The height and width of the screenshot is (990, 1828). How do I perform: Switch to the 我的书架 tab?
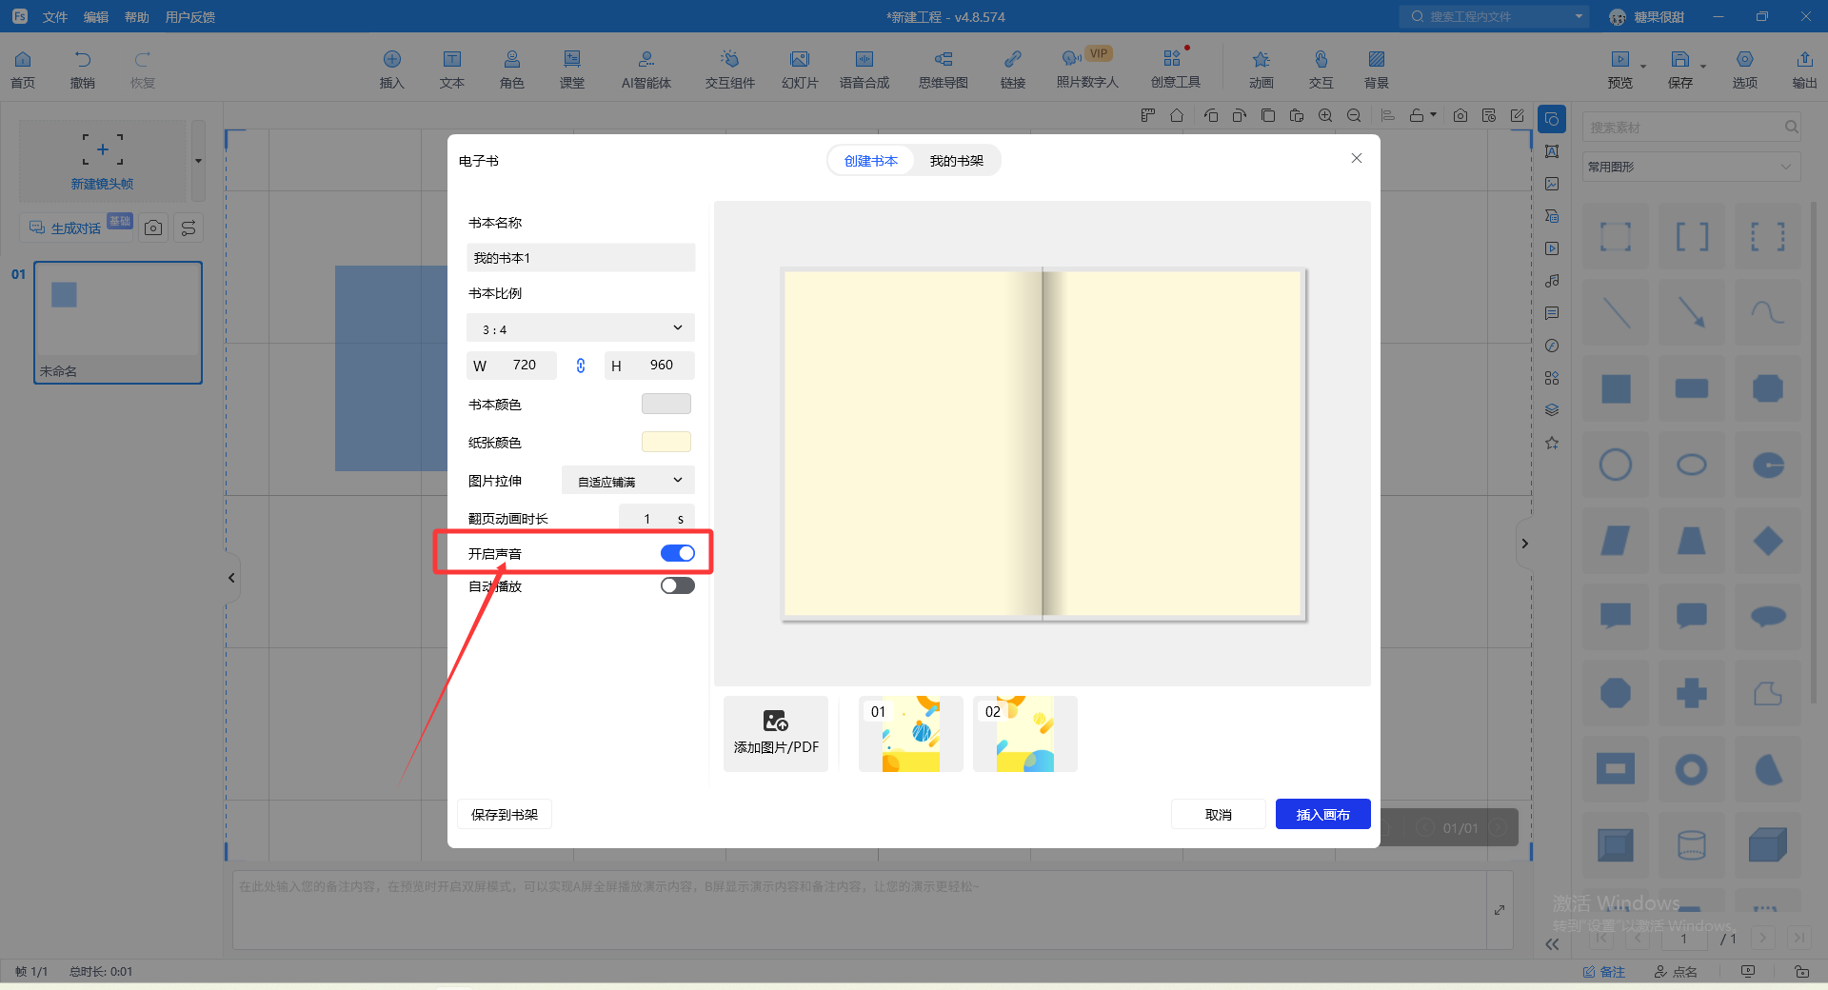coord(956,161)
